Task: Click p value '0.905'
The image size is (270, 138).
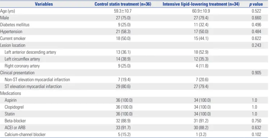Action: point(256,73)
